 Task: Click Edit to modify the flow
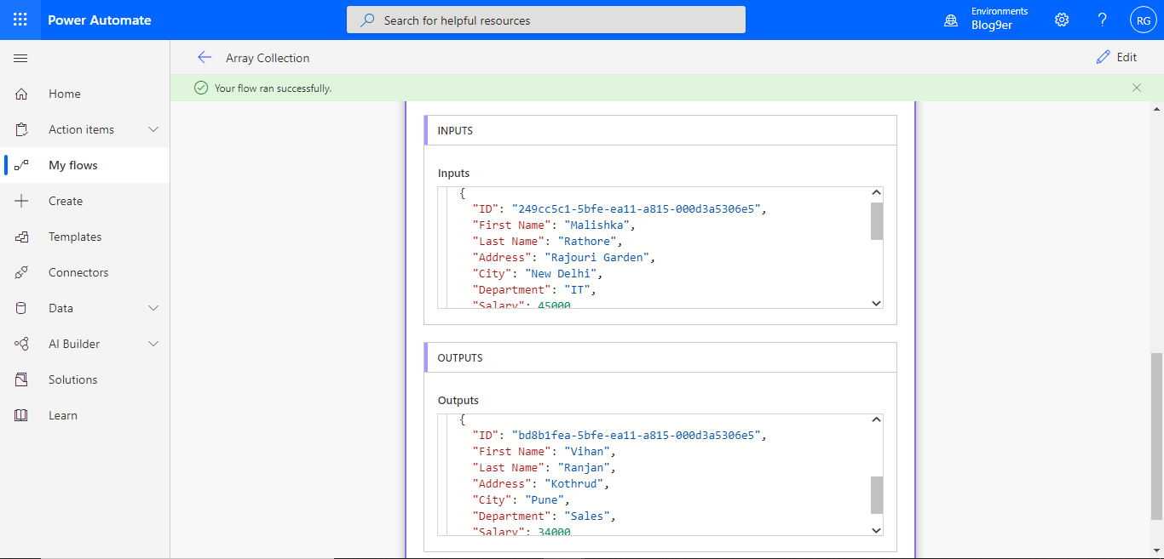(1117, 57)
